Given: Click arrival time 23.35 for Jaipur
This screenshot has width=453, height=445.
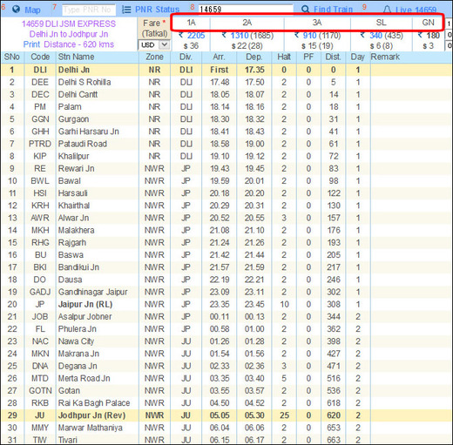Looking at the screenshot, I should pyautogui.click(x=220, y=304).
